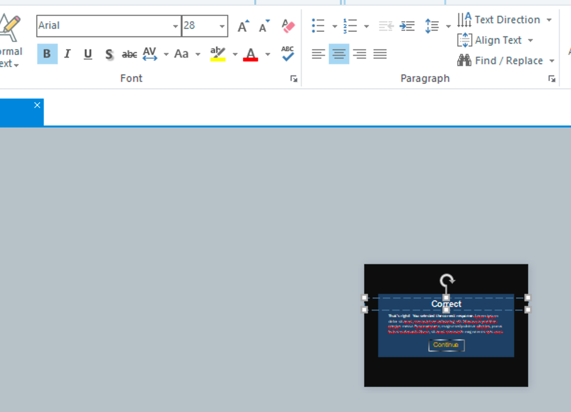This screenshot has width=571, height=412.
Task: Open the font name dropdown arrow
Action: pyautogui.click(x=175, y=26)
